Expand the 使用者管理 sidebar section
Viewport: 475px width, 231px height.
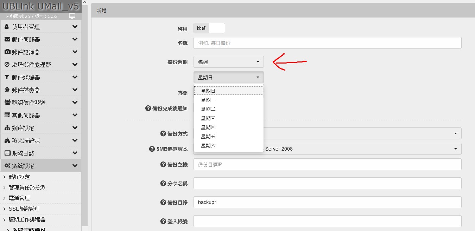pos(41,27)
